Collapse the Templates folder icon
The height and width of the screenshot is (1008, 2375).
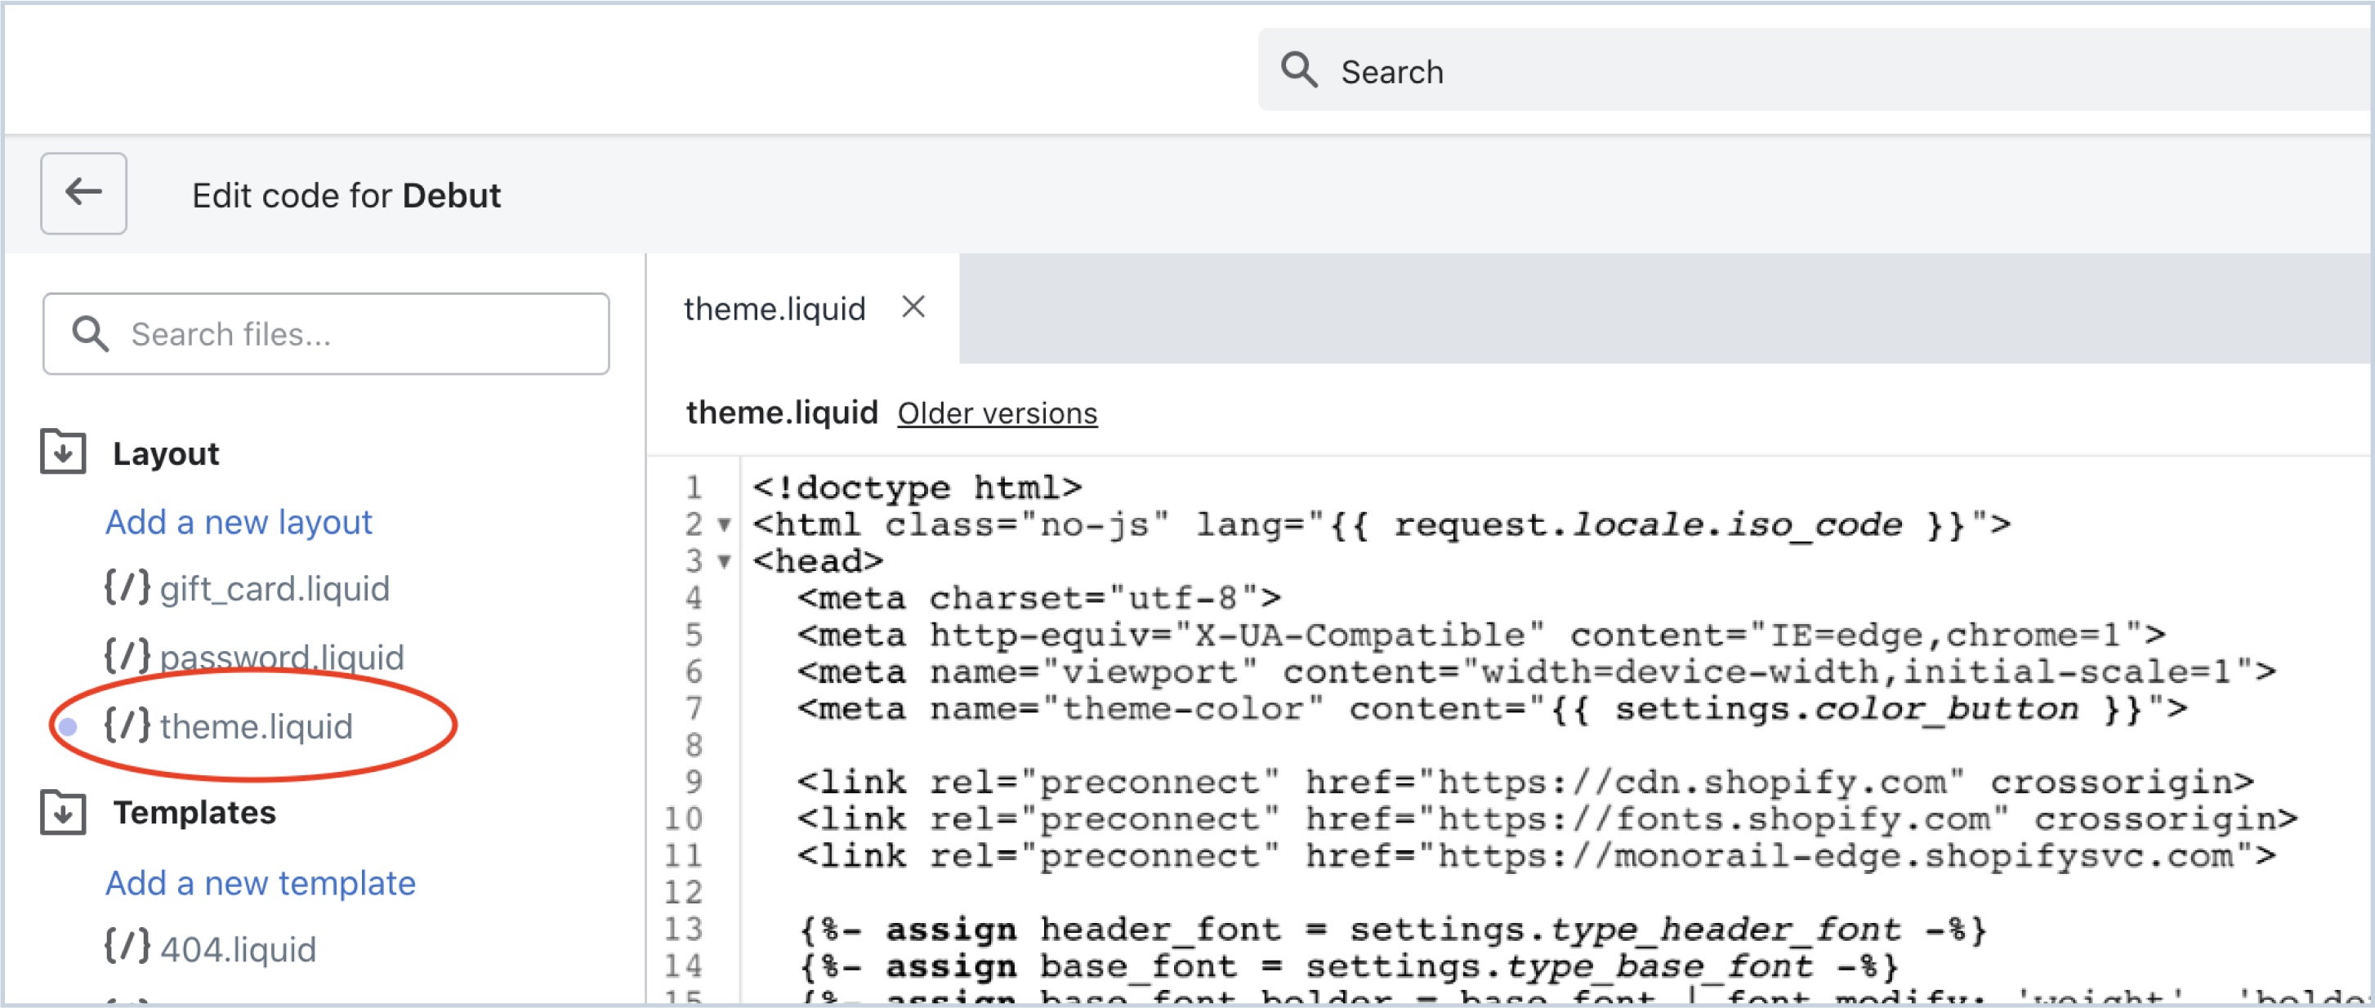[x=63, y=812]
